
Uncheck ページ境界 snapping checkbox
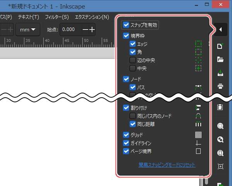(126, 151)
